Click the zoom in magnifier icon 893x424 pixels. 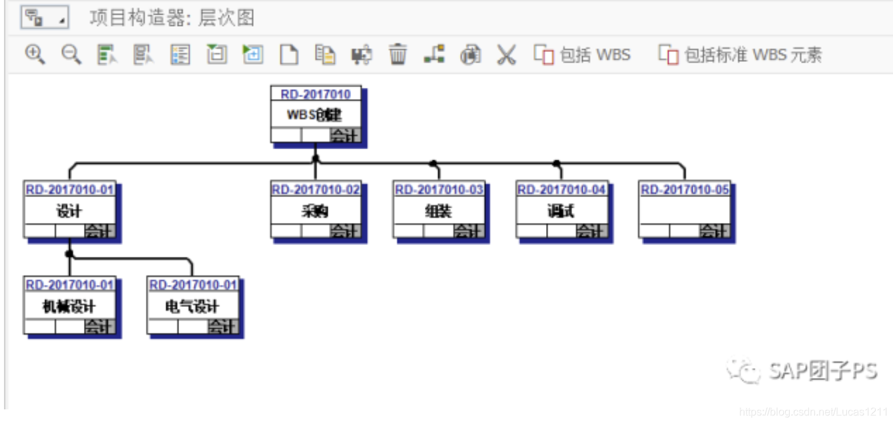(35, 55)
